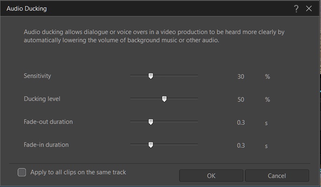The height and width of the screenshot is (187, 321).
Task: Click the Sensitivity slider handle
Action: point(150,76)
